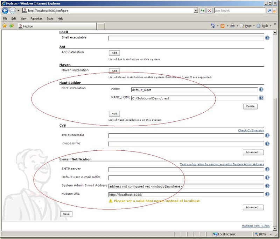Screen dimensions: 280x239
Task: Open the RSS feeds dropdown arrow
Action: [227, 26]
